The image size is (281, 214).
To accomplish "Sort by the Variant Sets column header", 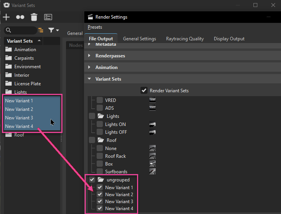I will coord(23,41).
